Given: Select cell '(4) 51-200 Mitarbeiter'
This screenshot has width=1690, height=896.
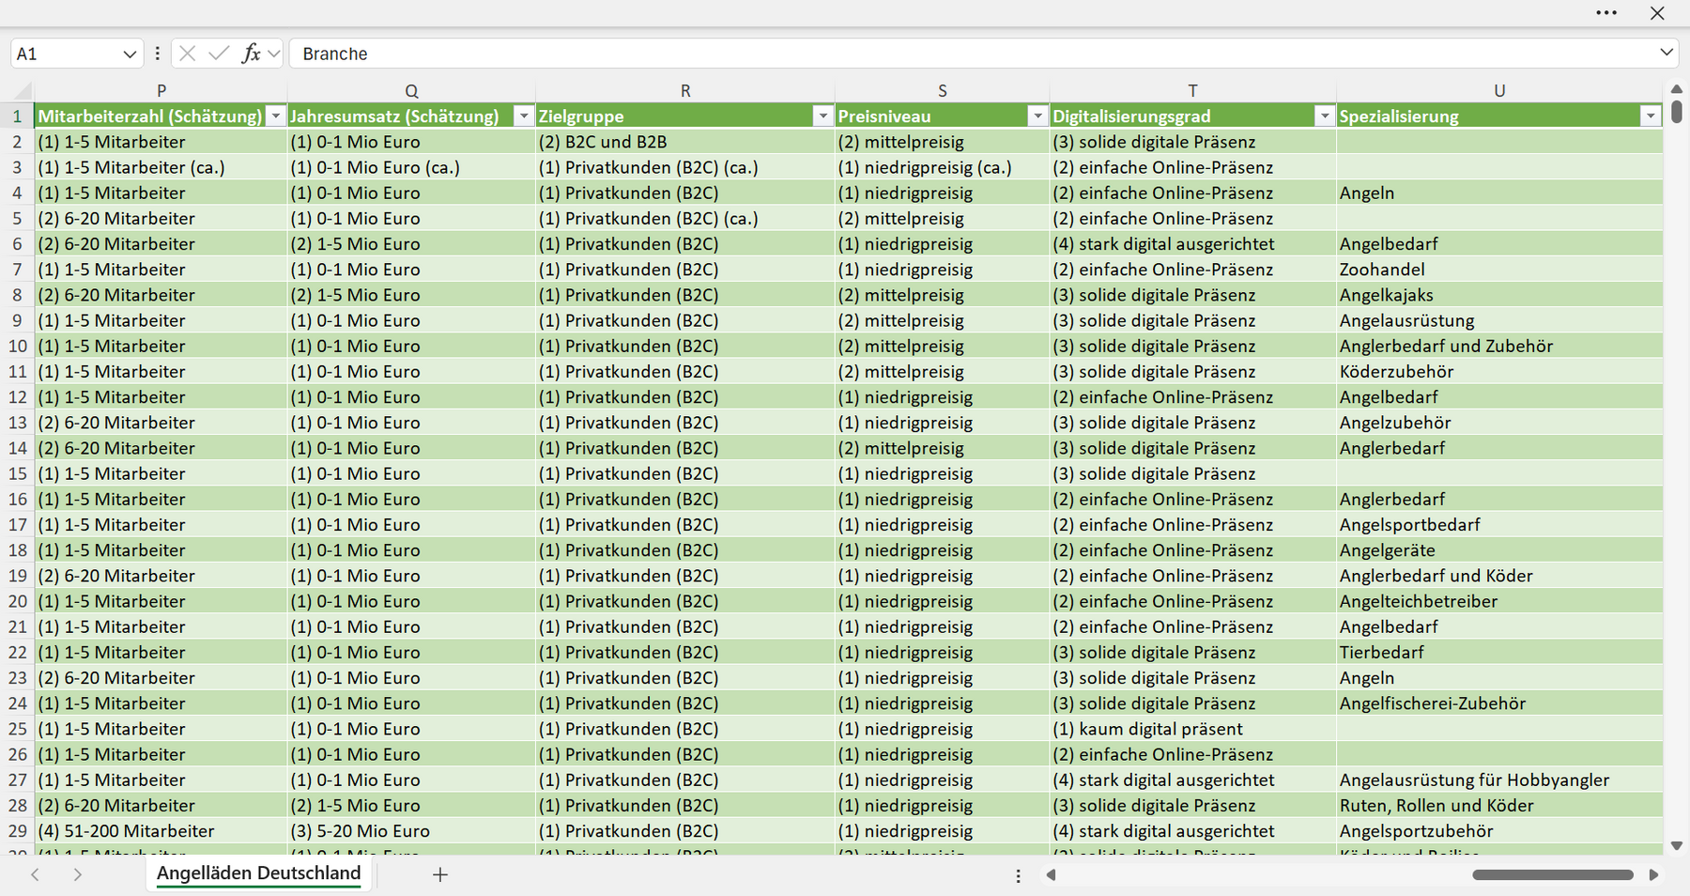Looking at the screenshot, I should pos(161,831).
